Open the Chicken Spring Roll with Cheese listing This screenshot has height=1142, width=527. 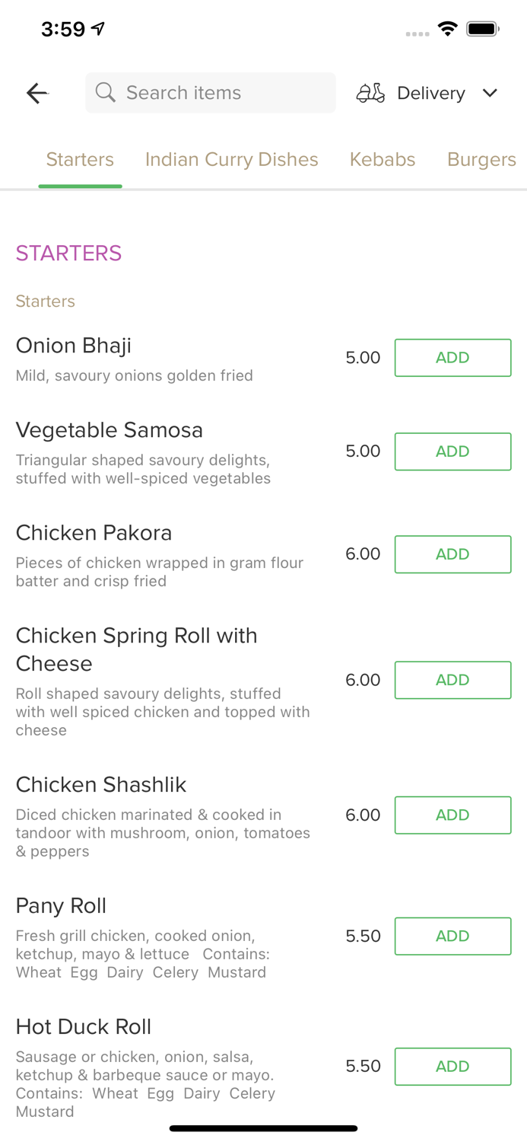137,649
